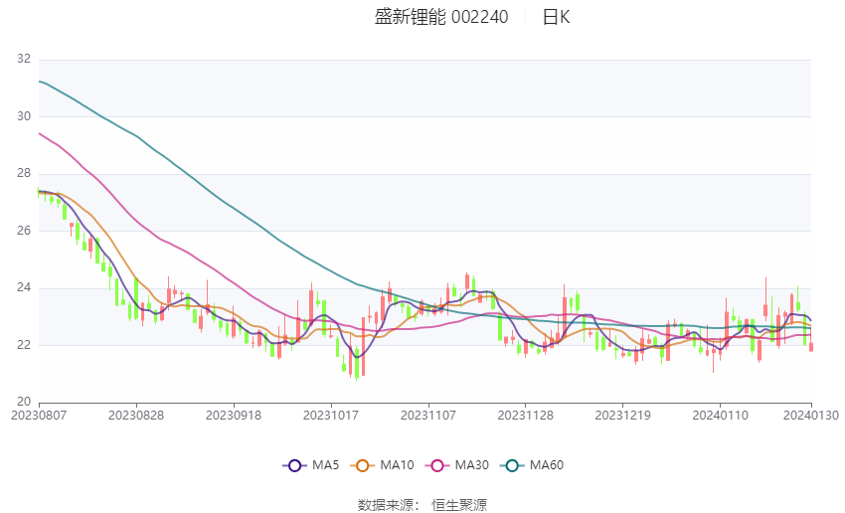Click the 20231128 x-axis date label
Screen dimensions: 845x513
tap(526, 416)
